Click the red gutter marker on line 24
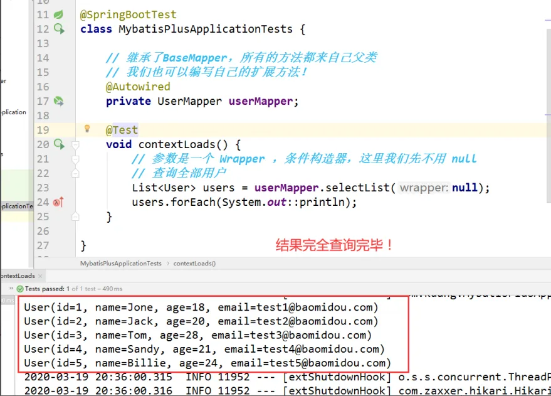This screenshot has width=551, height=396. pos(58,202)
